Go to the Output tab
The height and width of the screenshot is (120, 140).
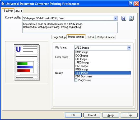90,37
